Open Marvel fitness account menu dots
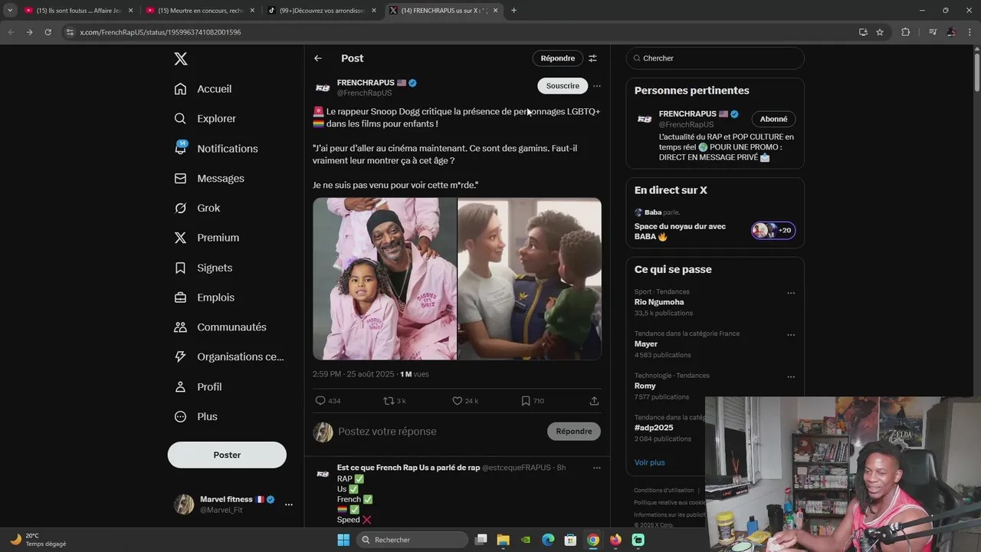The image size is (981, 552). [x=289, y=504]
